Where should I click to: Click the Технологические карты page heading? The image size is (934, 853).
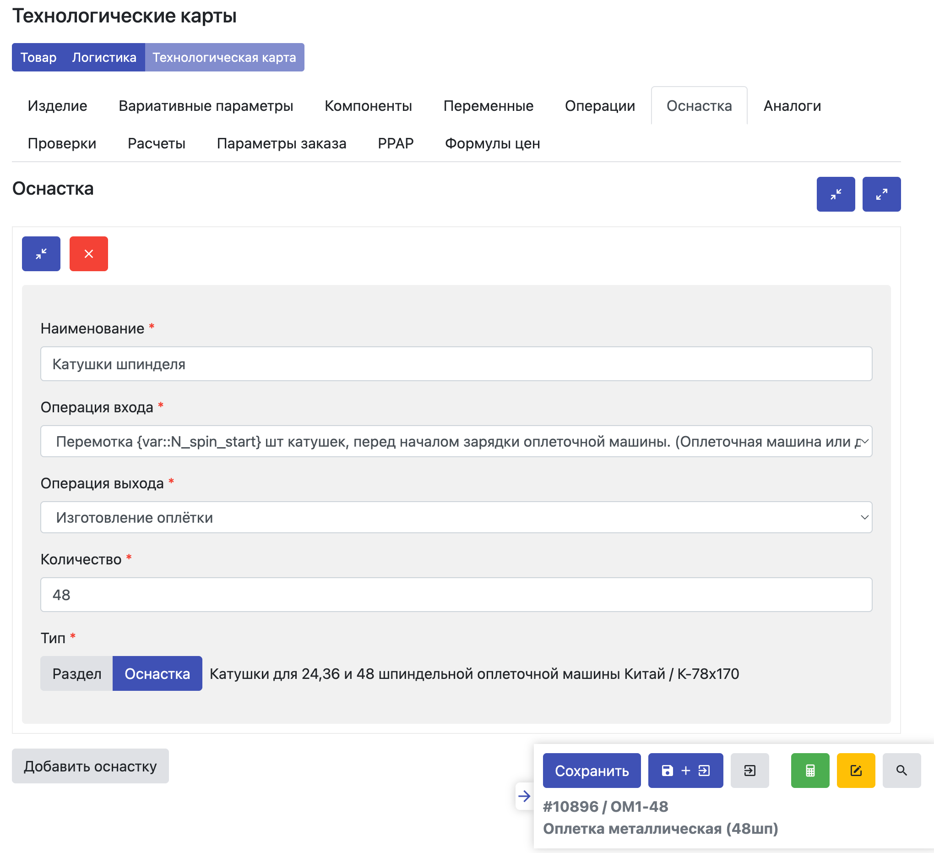click(x=124, y=16)
